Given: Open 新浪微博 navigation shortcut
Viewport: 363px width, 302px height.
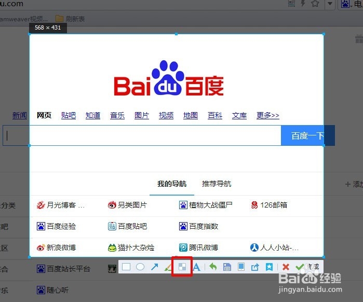Looking at the screenshot, I should (x=56, y=248).
